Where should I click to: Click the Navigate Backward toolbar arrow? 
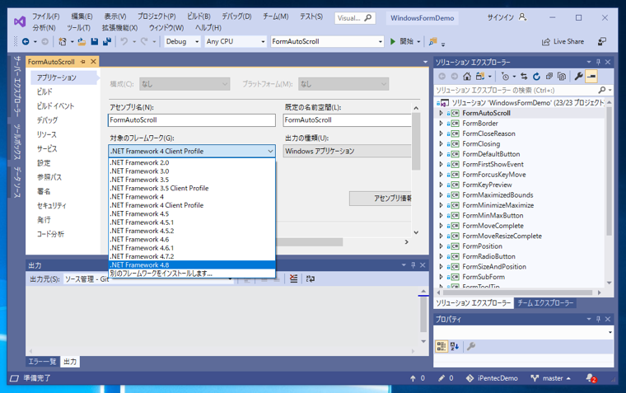click(x=26, y=41)
